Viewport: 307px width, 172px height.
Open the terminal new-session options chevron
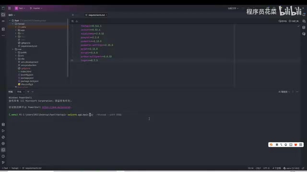[33, 92]
